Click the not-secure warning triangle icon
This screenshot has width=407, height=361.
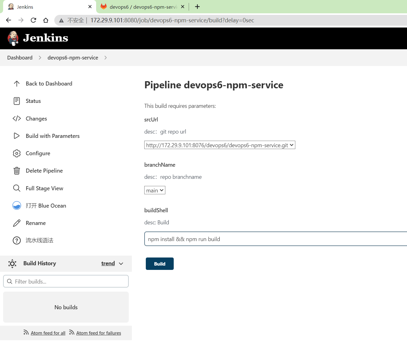pyautogui.click(x=61, y=20)
